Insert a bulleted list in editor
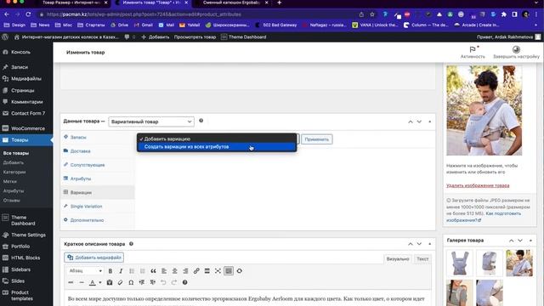 (132, 271)
